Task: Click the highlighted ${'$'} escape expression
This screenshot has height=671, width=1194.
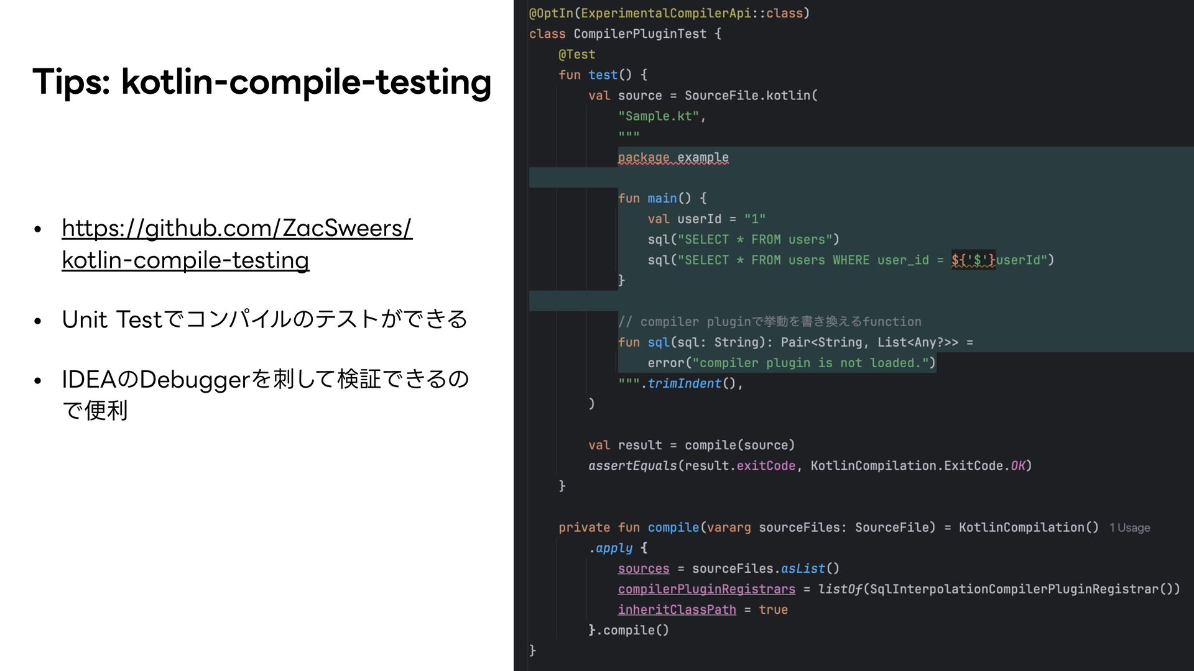Action: (973, 260)
